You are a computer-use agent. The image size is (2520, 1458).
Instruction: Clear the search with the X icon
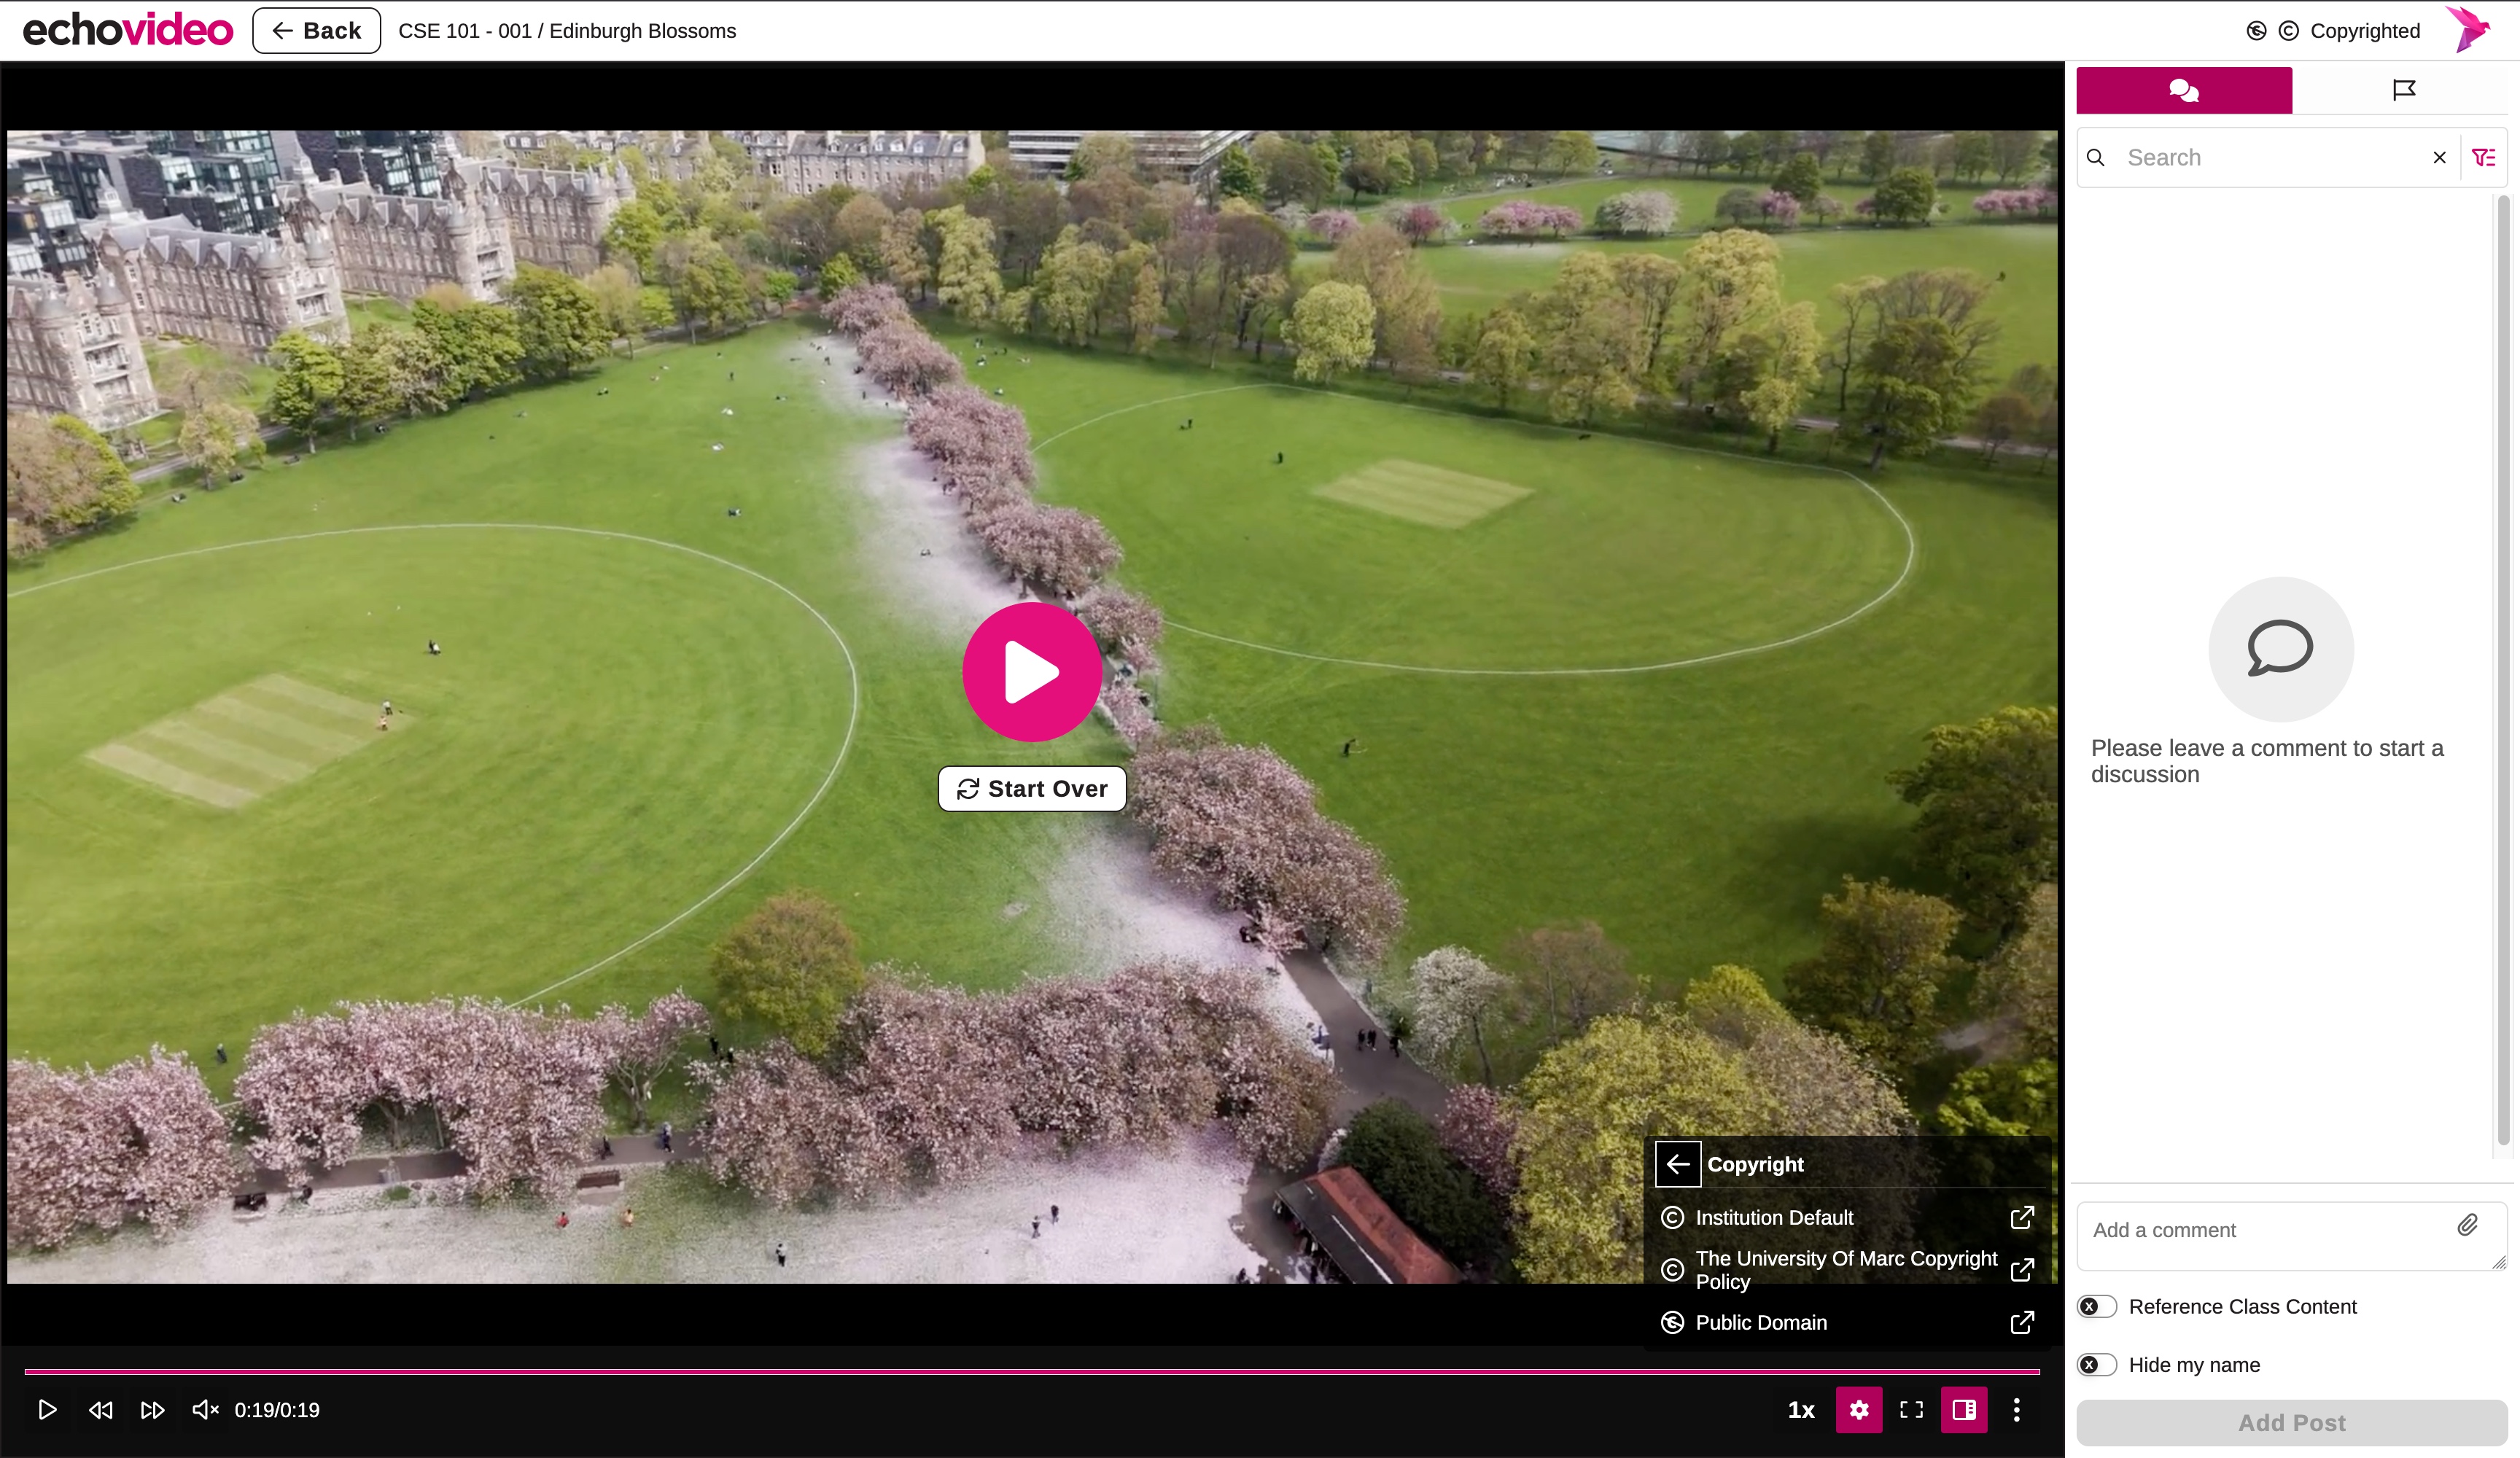point(2440,157)
